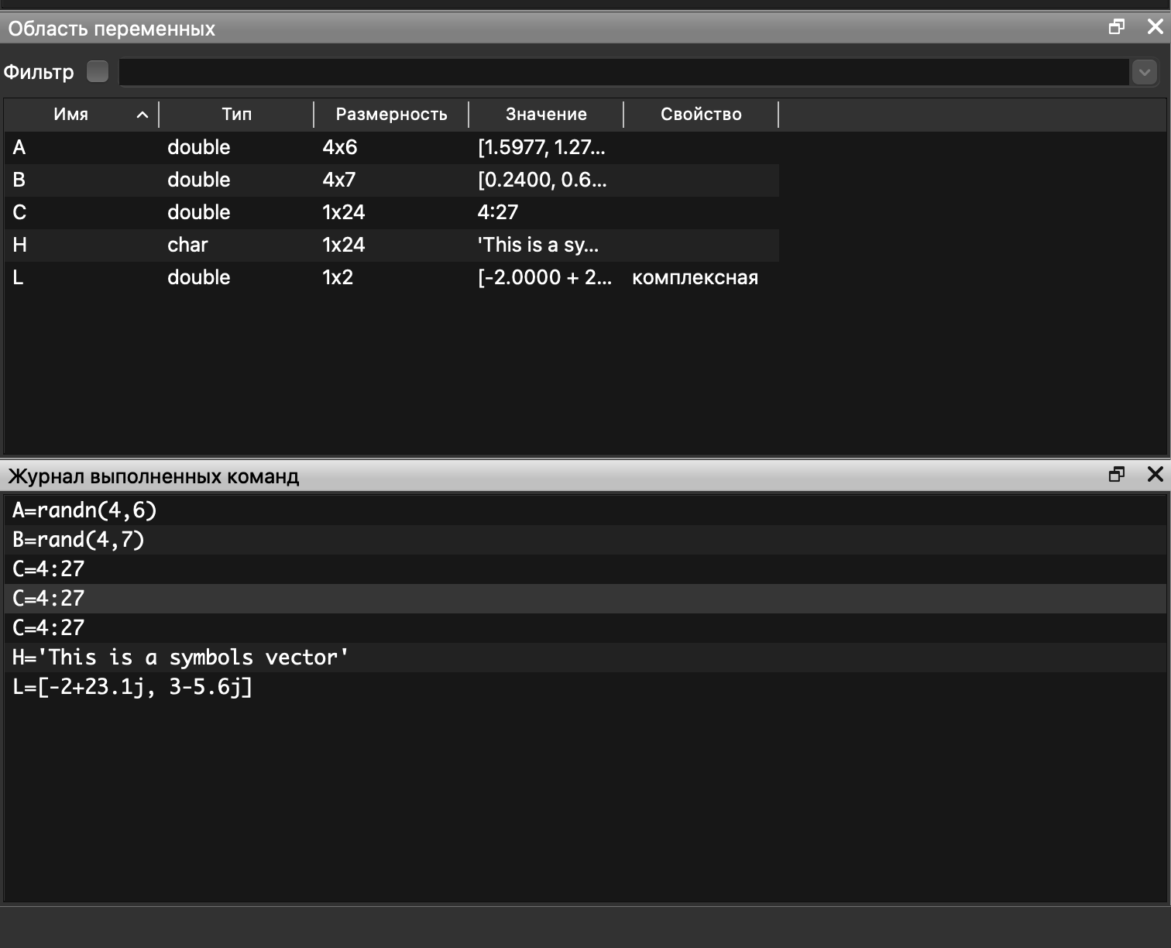Select H='This is a symbols vector' command
The width and height of the screenshot is (1171, 948).
point(180,658)
